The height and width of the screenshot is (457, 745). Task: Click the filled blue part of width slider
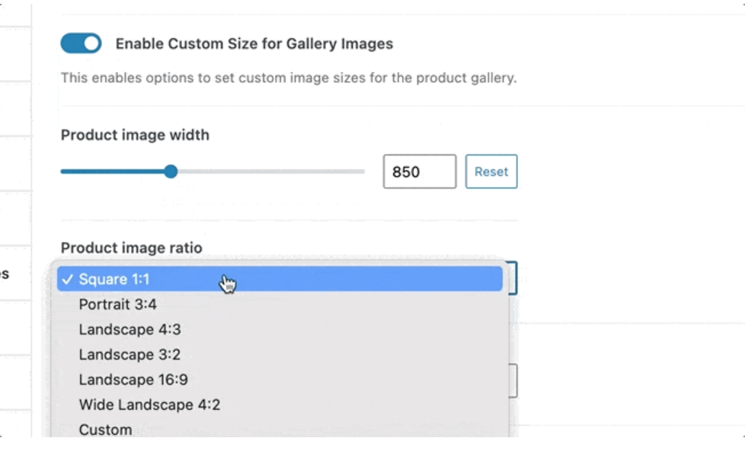114,172
